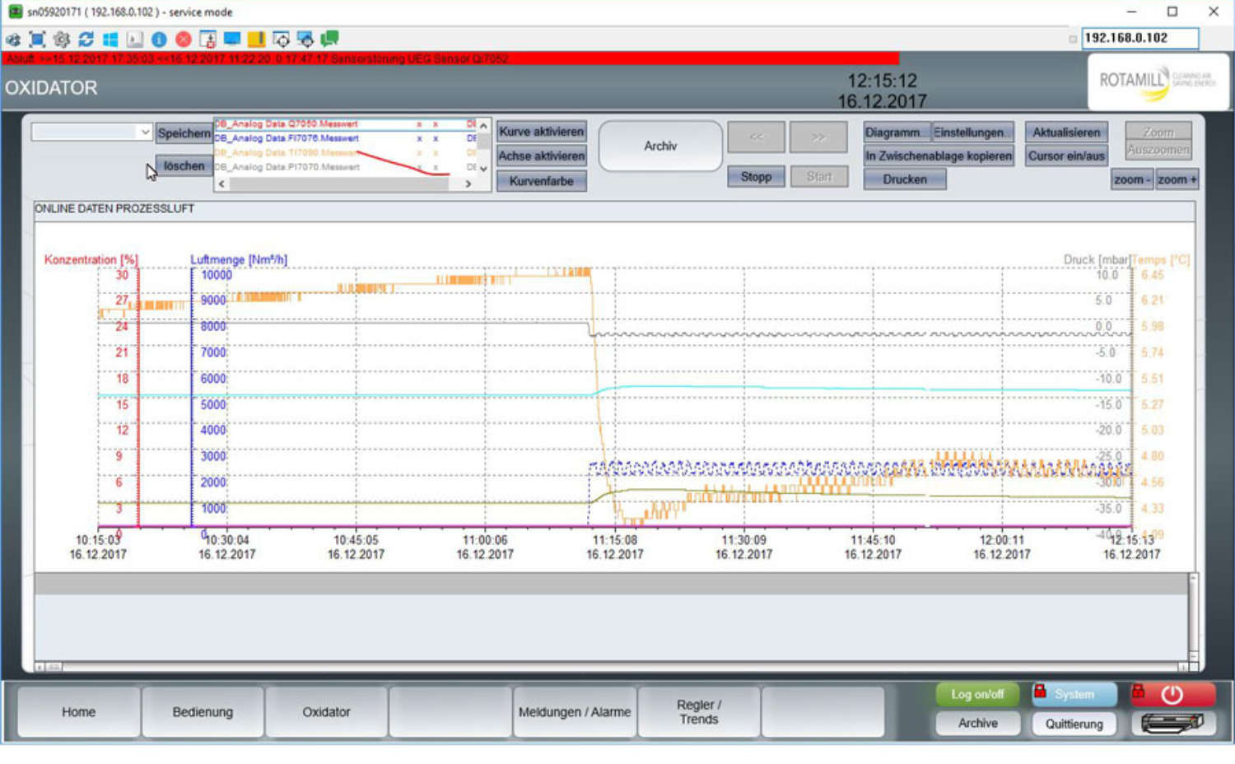Click the green chat bubbles icon
Image resolution: width=1235 pixels, height=764 pixels.
point(330,39)
